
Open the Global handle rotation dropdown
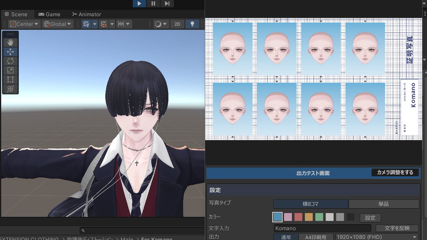(58, 24)
